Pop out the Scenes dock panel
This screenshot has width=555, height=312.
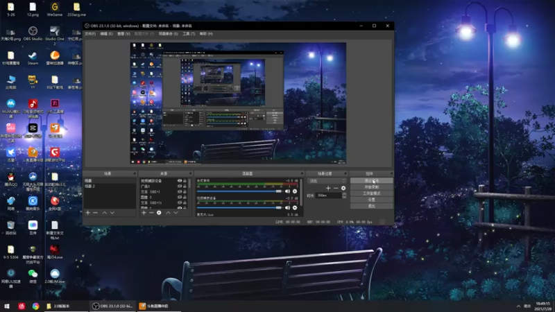[x=135, y=174]
